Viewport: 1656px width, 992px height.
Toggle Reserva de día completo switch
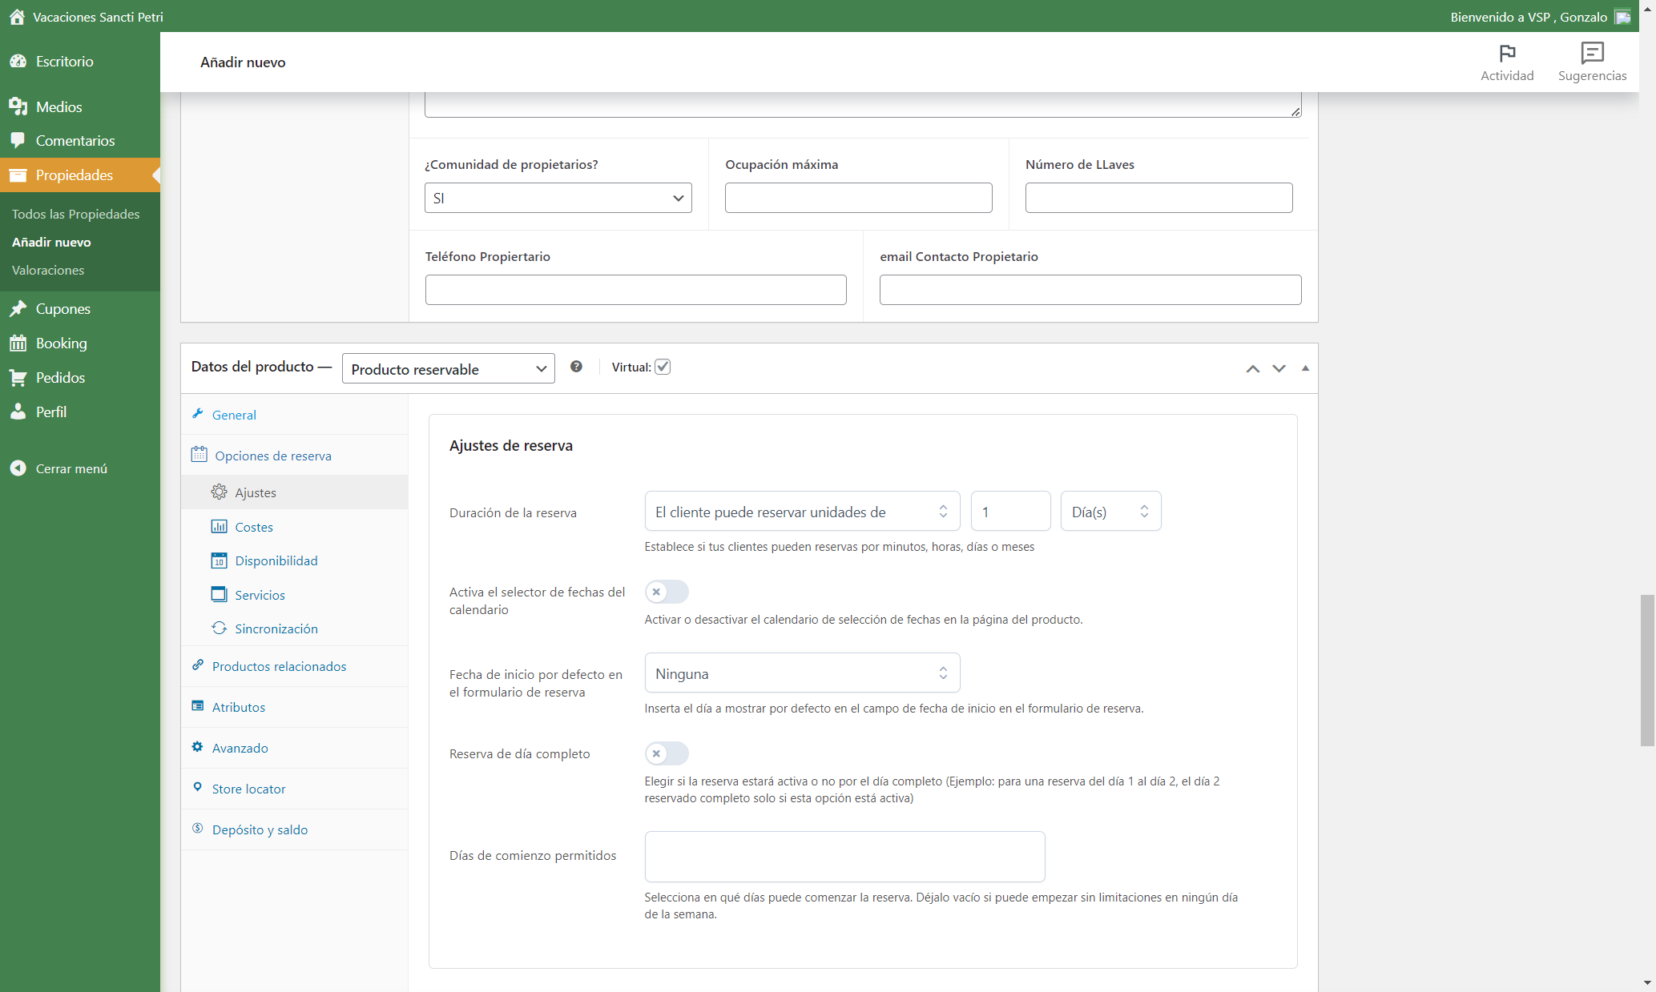point(667,753)
